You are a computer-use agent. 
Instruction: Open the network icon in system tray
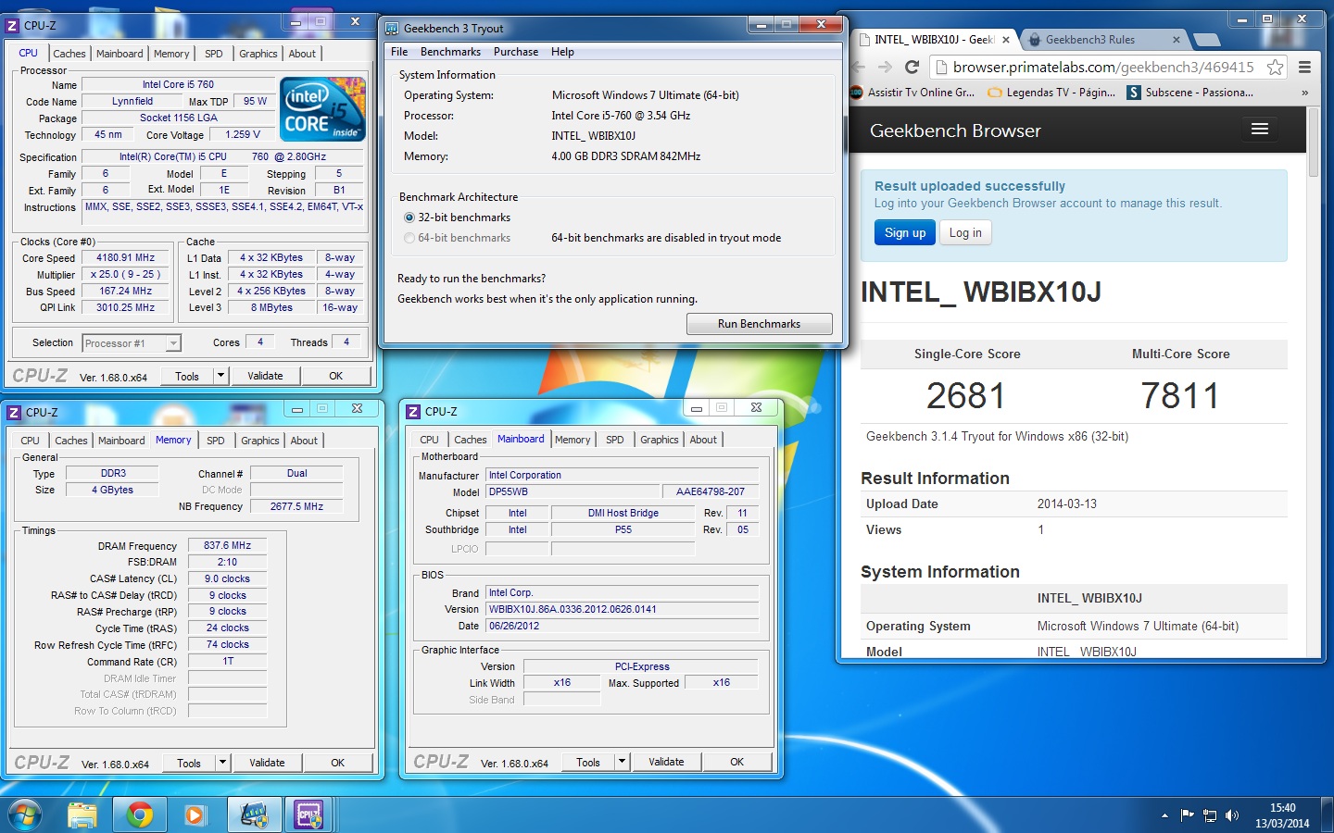(x=1210, y=815)
